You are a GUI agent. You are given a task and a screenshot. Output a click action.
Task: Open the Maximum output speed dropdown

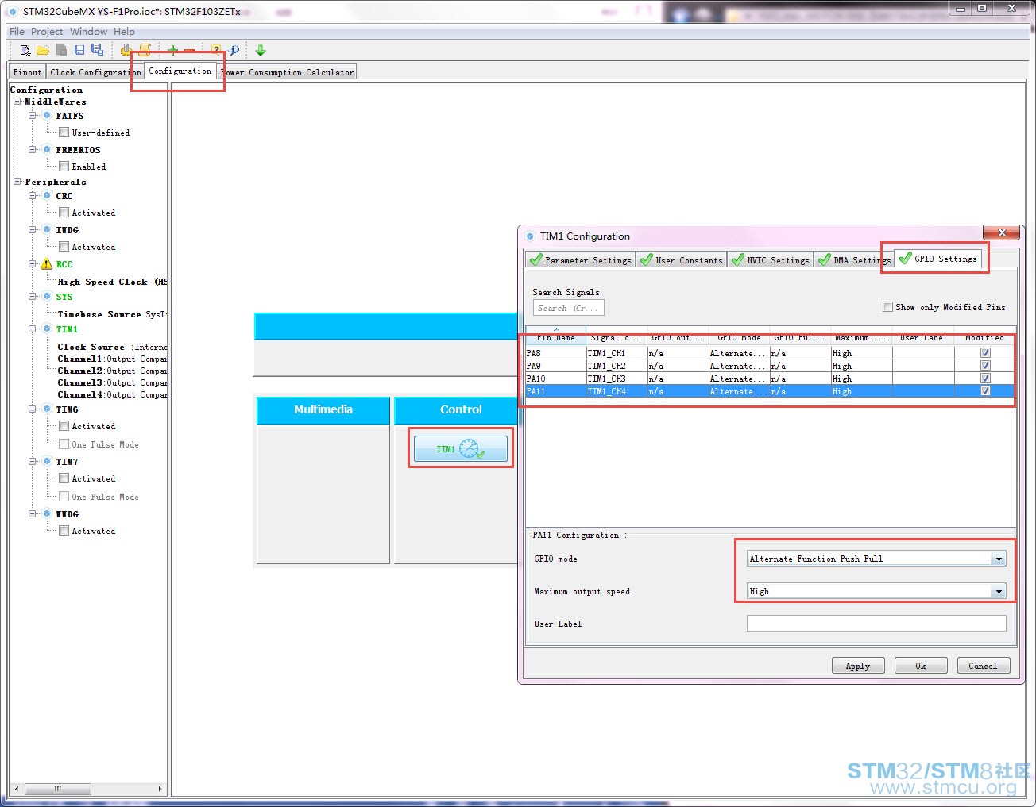[x=999, y=591]
